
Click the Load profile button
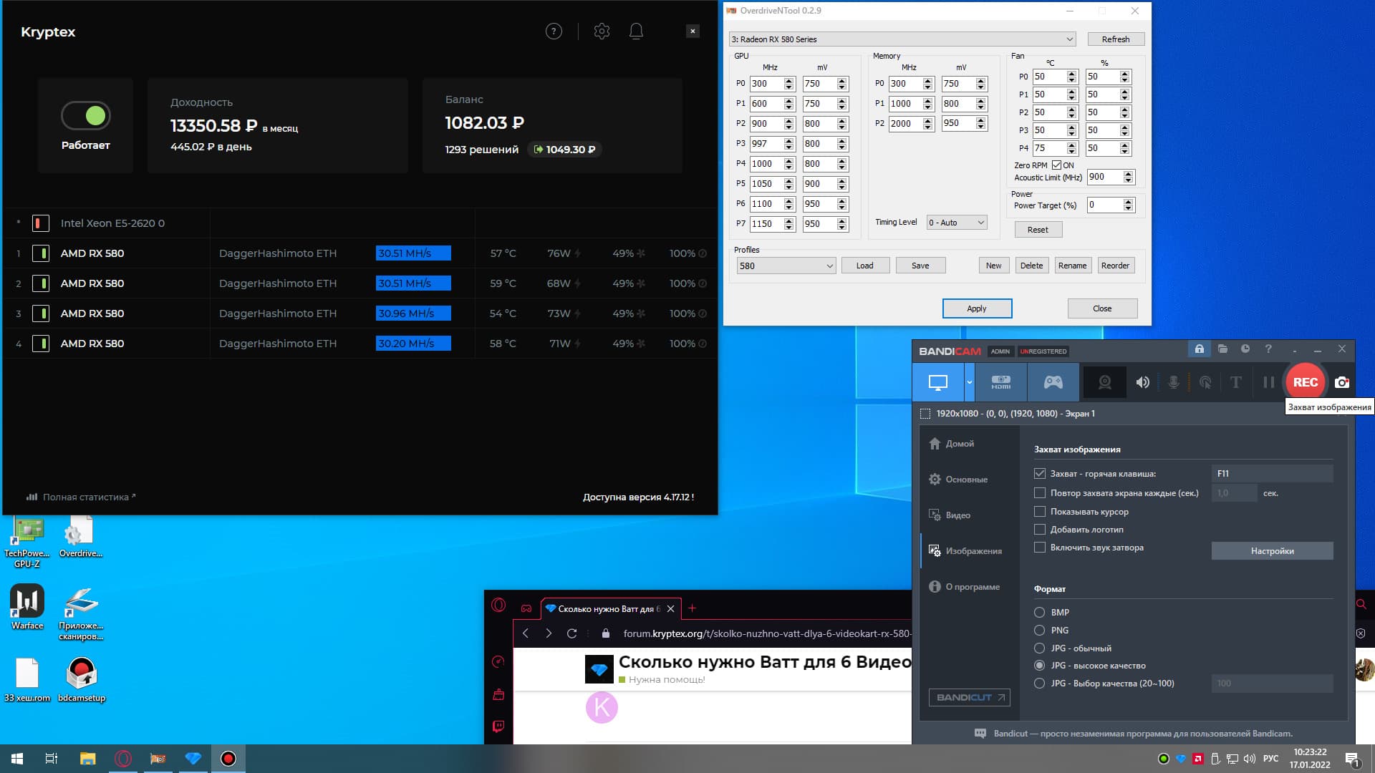click(865, 266)
